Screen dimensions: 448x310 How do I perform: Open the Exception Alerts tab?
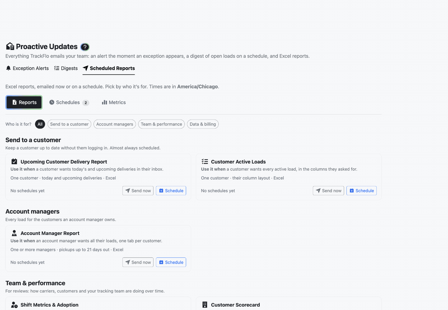pyautogui.click(x=27, y=68)
